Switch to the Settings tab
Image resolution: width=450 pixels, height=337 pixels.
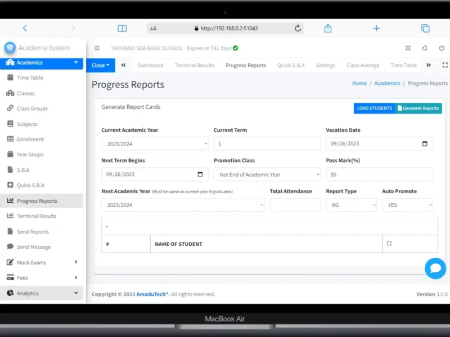click(x=326, y=65)
